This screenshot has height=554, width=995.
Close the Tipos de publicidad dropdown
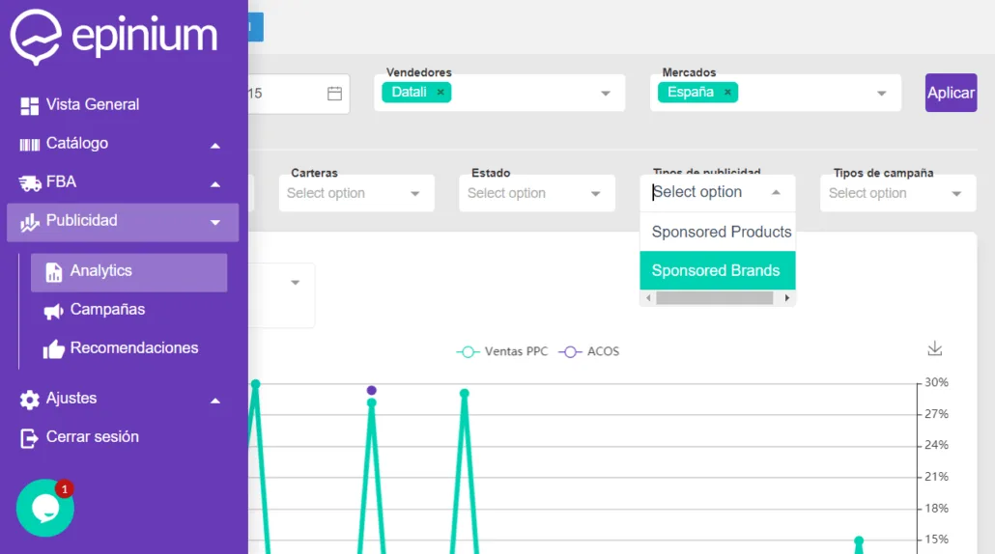click(x=776, y=192)
